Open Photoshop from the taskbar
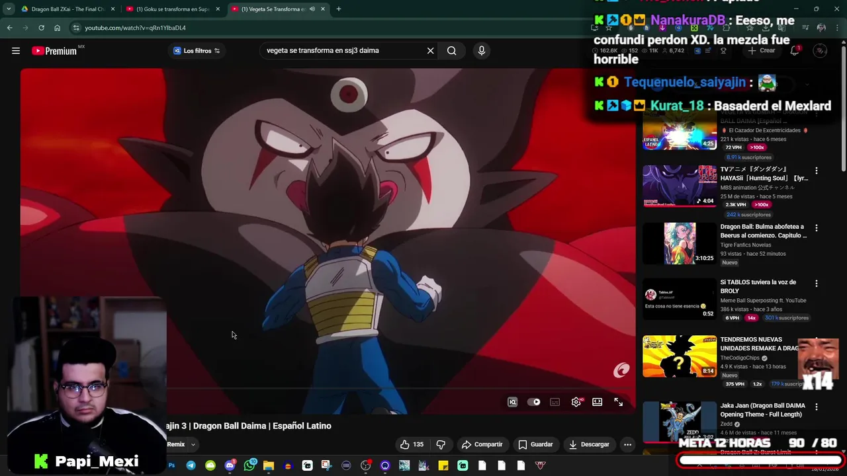847x476 pixels. click(171, 465)
